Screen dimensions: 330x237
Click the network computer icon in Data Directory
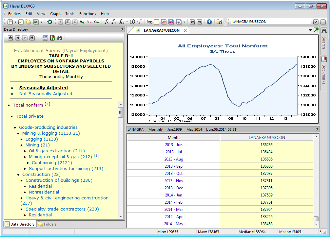click(x=45, y=38)
